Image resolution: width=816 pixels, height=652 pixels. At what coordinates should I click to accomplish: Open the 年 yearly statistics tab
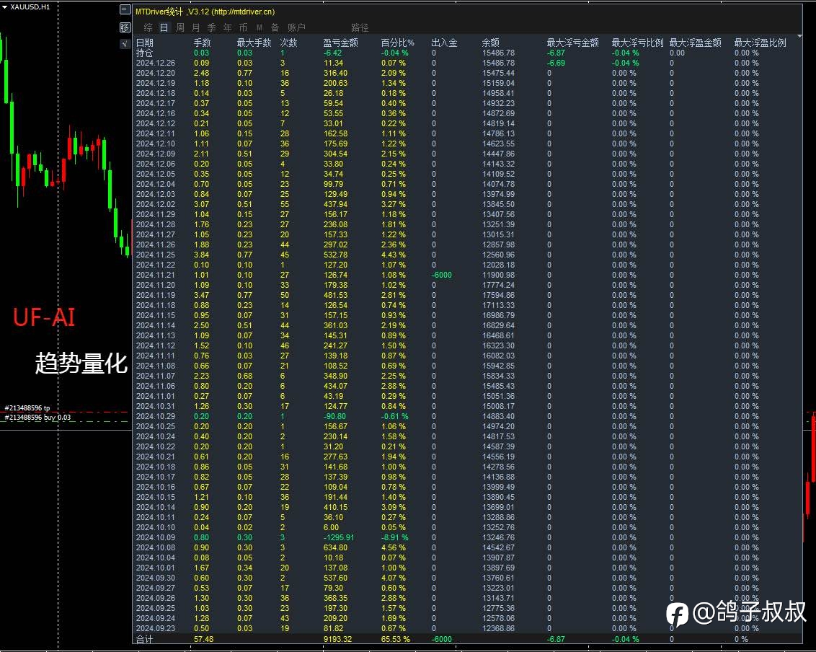point(227,27)
